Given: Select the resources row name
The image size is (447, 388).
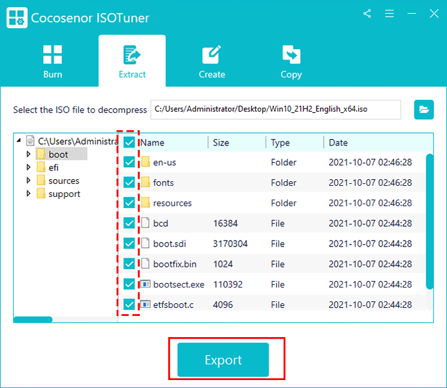Looking at the screenshot, I should click(x=172, y=203).
